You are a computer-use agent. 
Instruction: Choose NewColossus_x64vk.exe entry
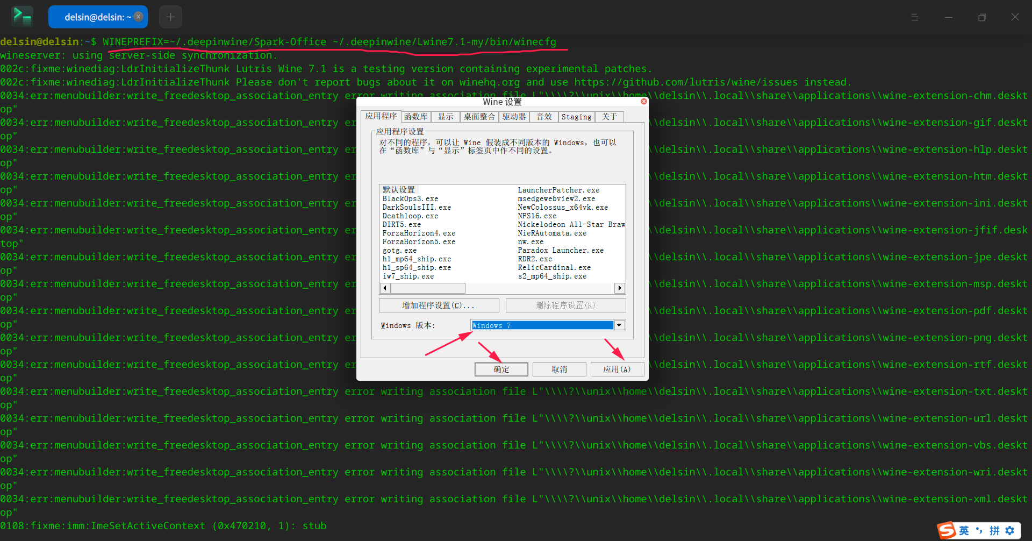(x=563, y=207)
